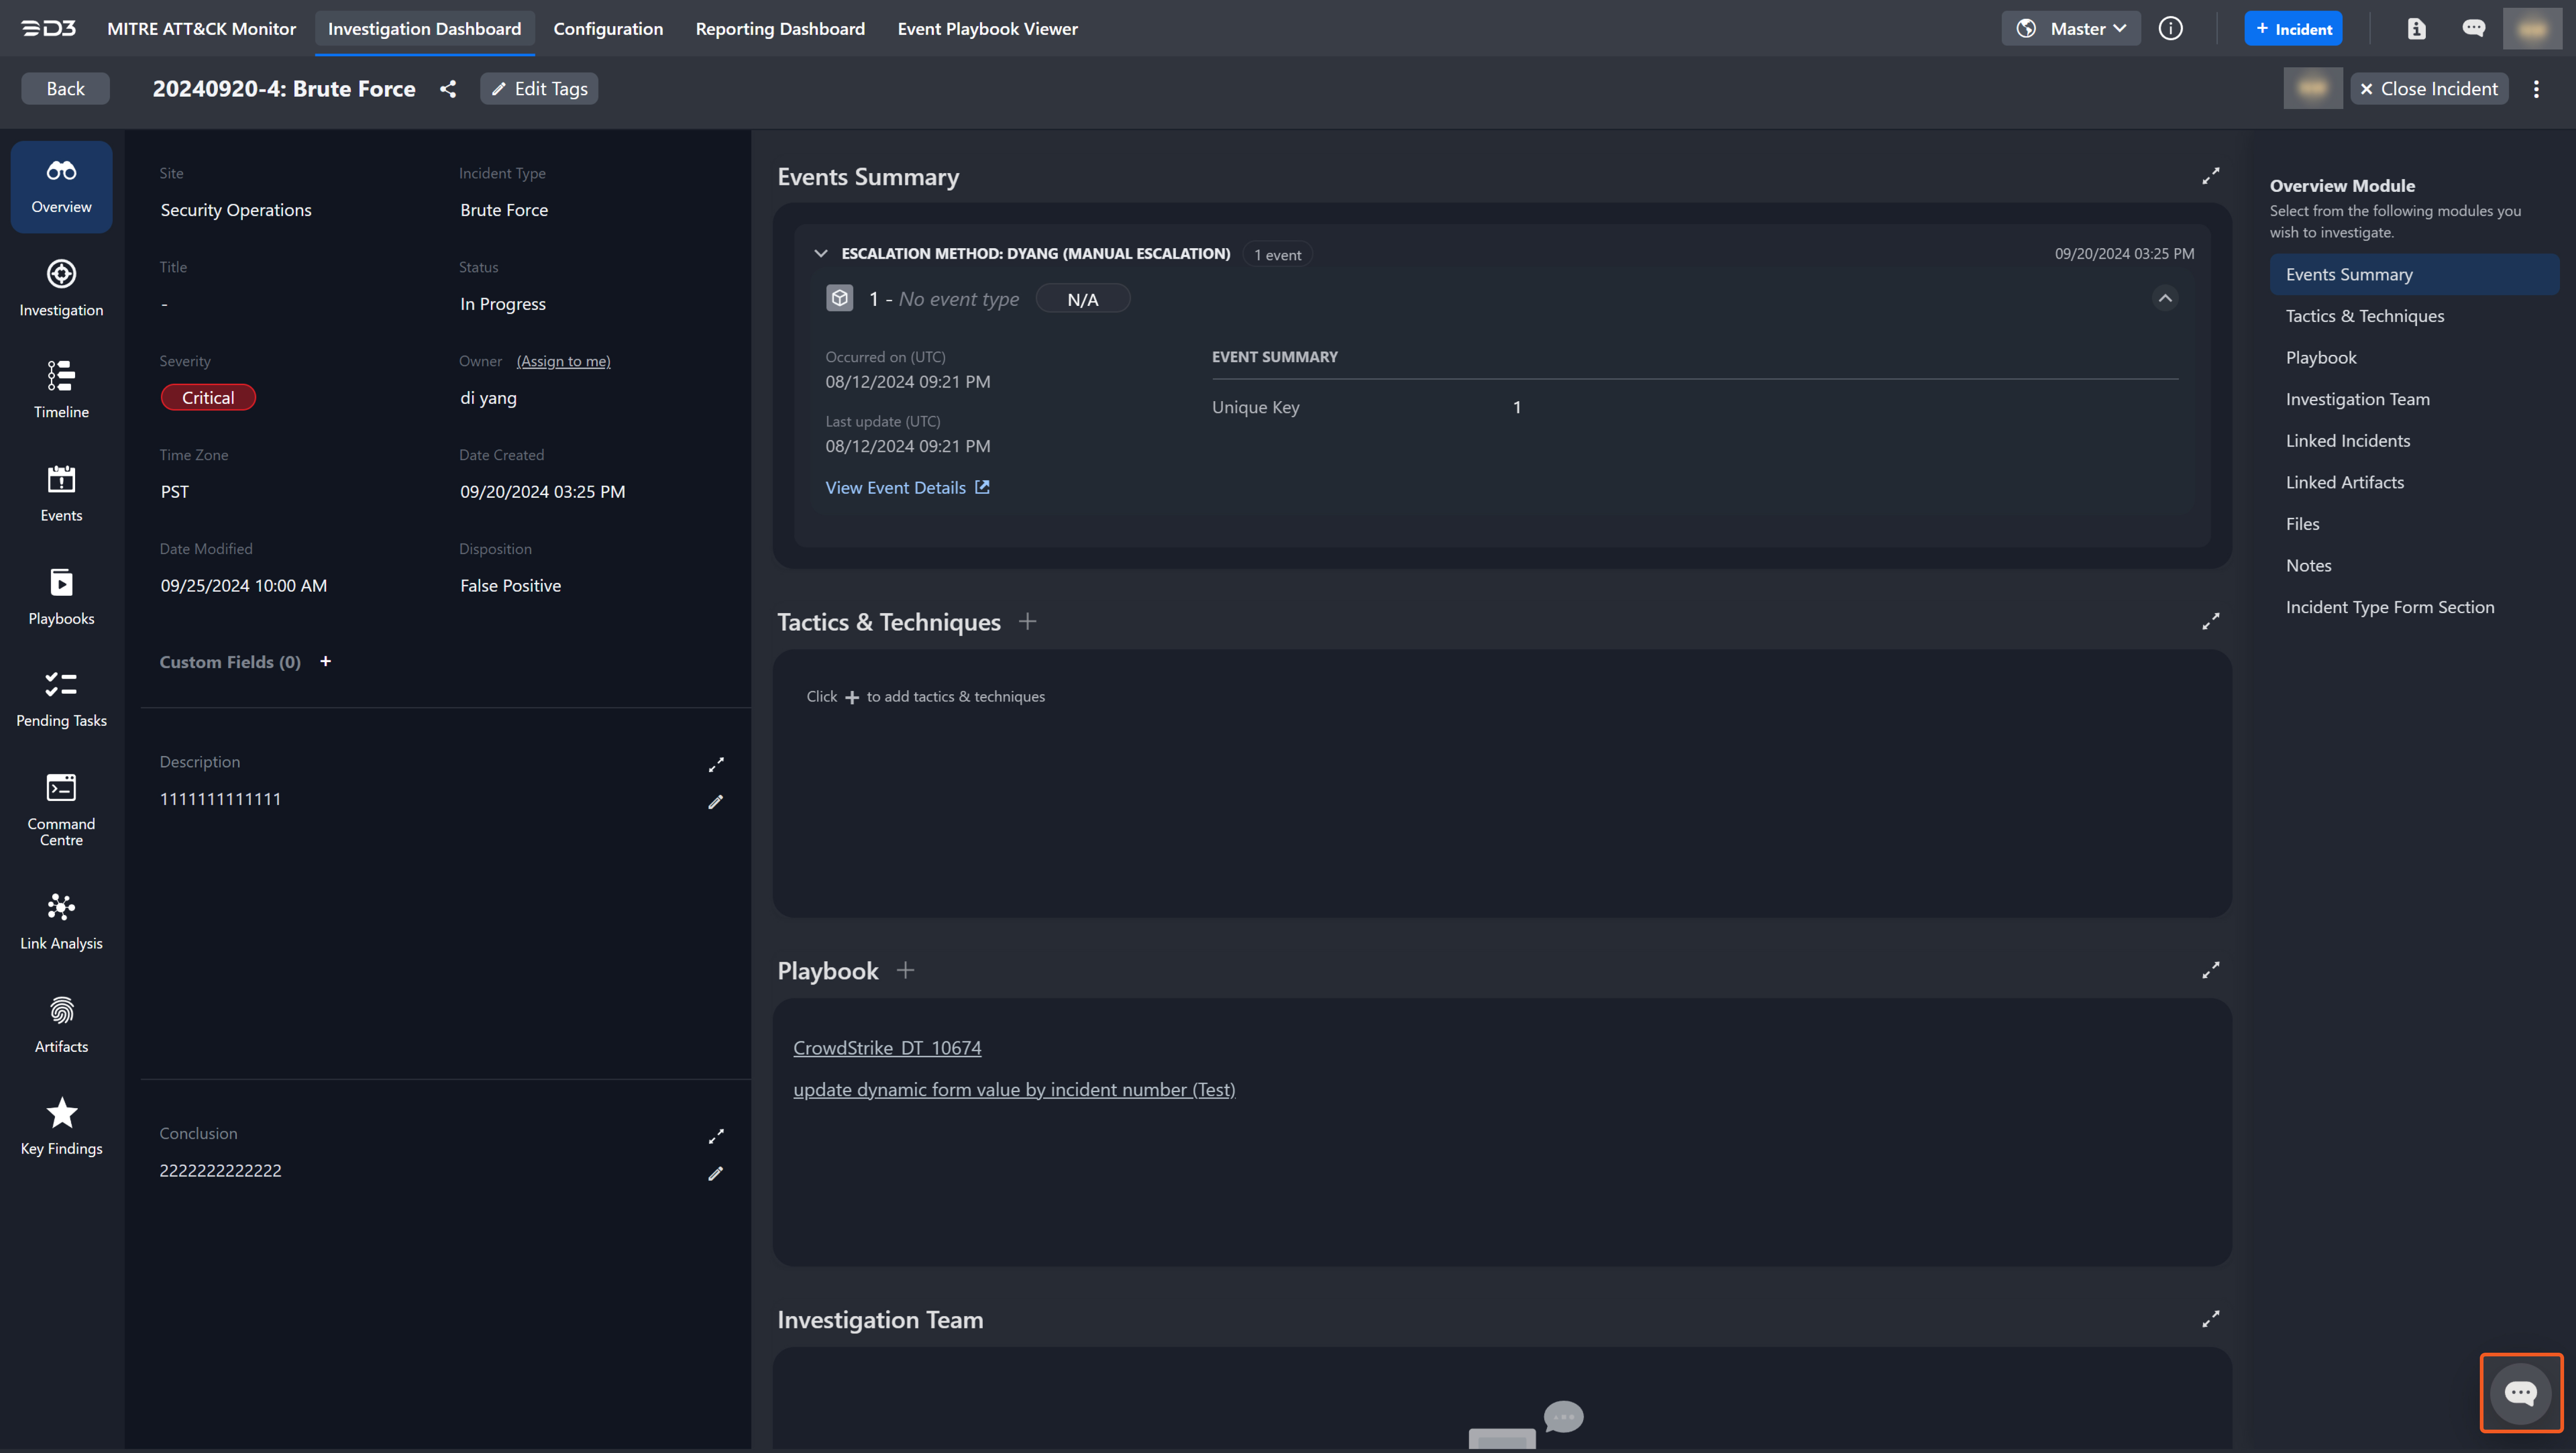This screenshot has height=1453, width=2576.
Task: Open the Master site dropdown
Action: point(2071,29)
